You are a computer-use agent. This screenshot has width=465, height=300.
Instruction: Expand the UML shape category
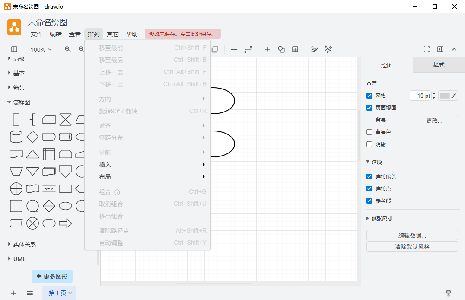point(16,259)
